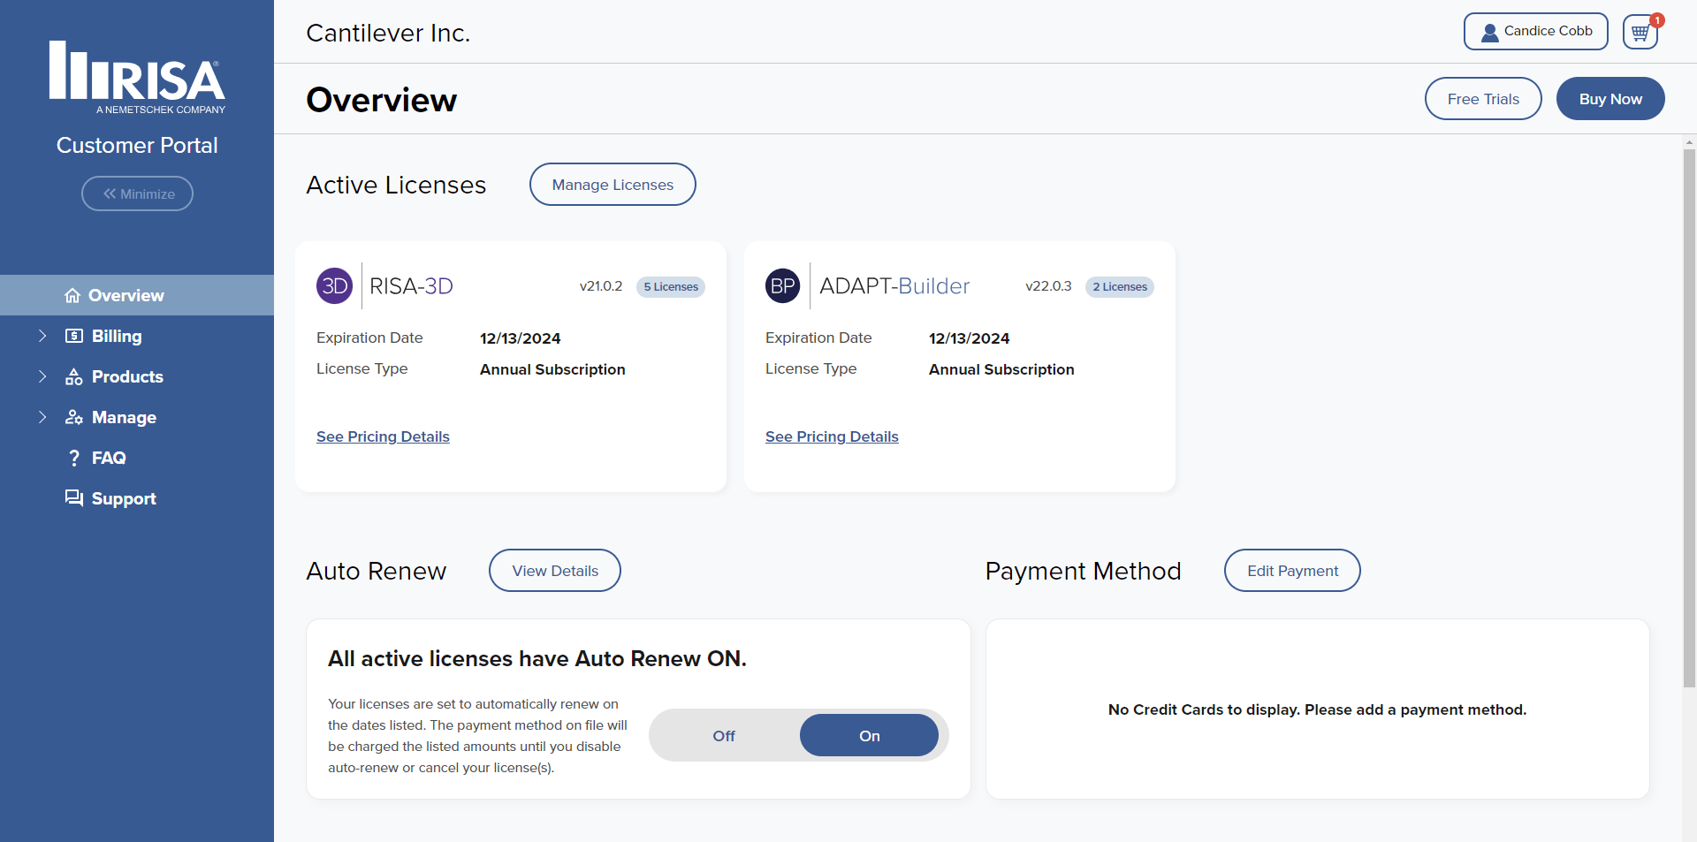This screenshot has width=1697, height=842.
Task: Click the 5 Licenses pill for RISA-3D
Action: tap(670, 286)
